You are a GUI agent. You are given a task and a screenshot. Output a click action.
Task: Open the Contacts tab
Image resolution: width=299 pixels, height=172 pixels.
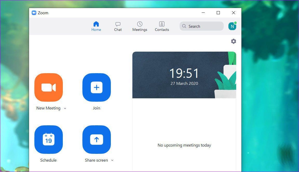pyautogui.click(x=162, y=26)
